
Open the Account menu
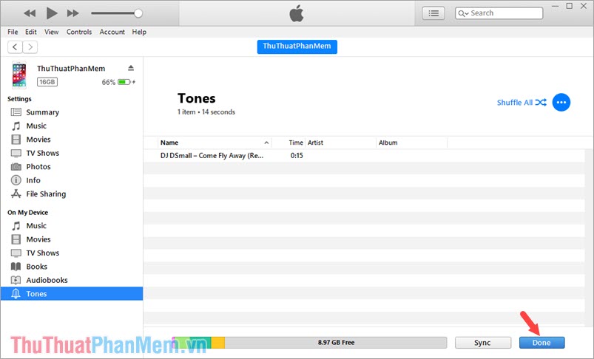coord(112,32)
